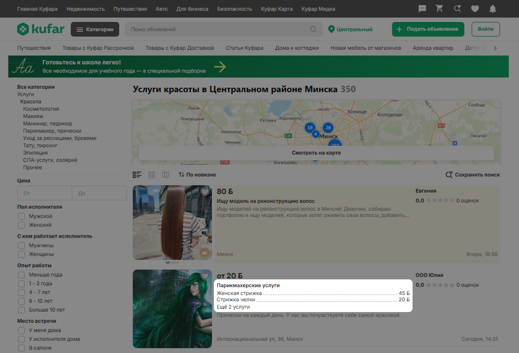Image resolution: width=519 pixels, height=353 pixels.
Task: Open saved searches icon in header
Action: [x=457, y=9]
